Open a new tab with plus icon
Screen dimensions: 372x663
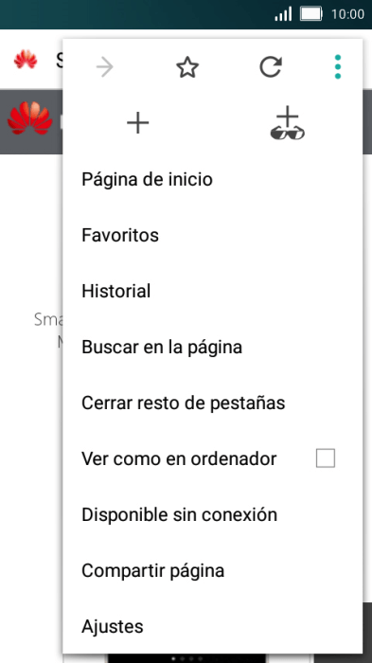coord(138,123)
